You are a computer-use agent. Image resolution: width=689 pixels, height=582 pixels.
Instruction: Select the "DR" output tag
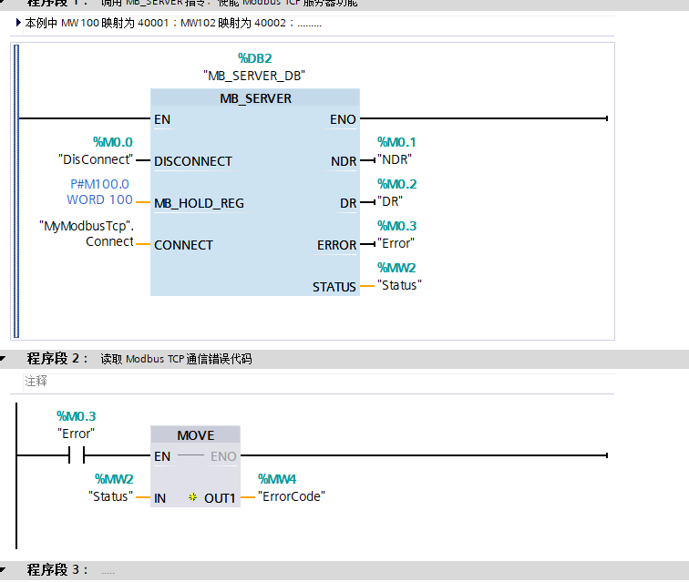click(390, 201)
